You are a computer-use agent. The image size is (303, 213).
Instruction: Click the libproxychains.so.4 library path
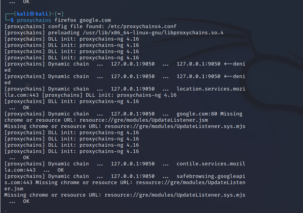(153, 33)
